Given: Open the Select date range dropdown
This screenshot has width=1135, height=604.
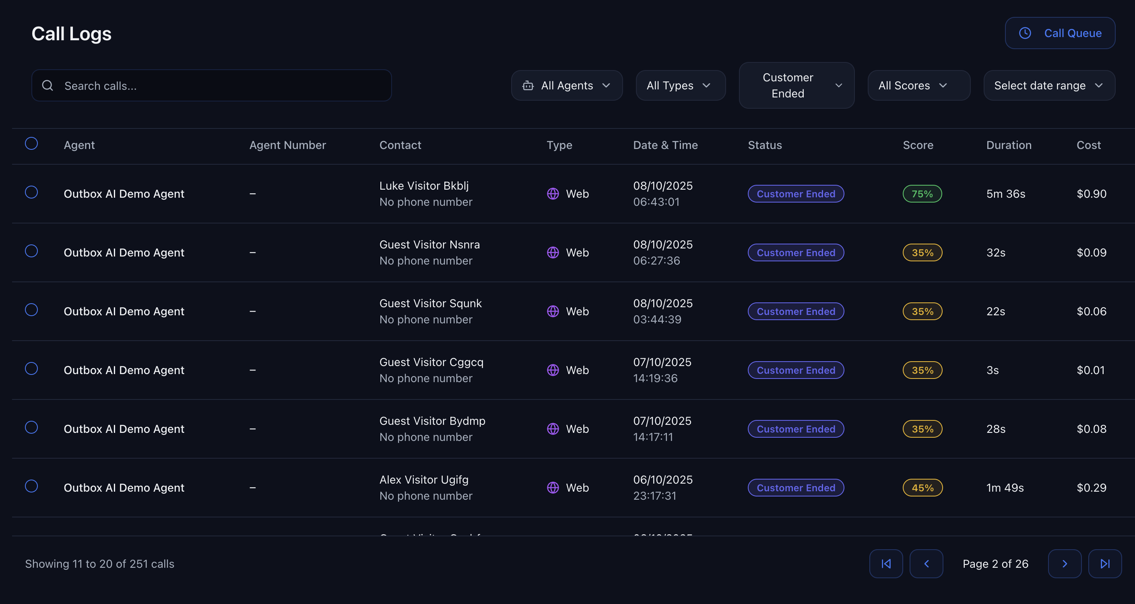Looking at the screenshot, I should click(x=1048, y=85).
